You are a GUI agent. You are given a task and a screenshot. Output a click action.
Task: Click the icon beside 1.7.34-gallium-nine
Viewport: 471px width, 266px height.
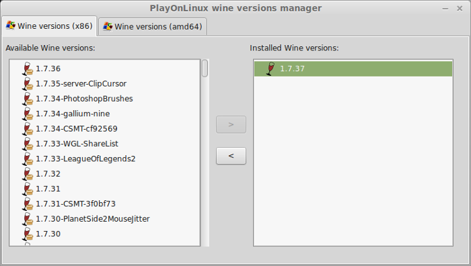28,114
